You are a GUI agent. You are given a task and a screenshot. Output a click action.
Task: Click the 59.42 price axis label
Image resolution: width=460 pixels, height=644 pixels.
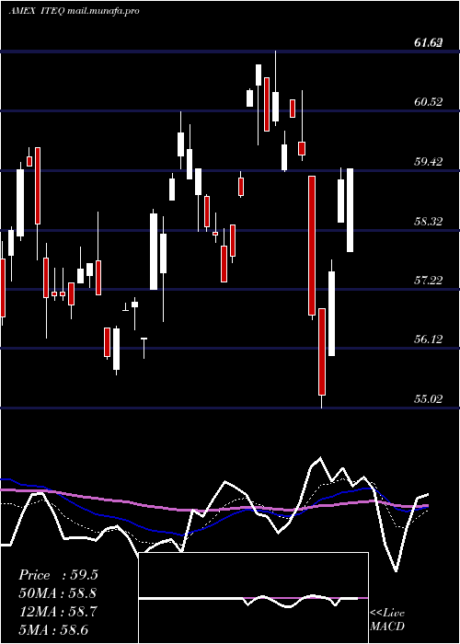(x=429, y=161)
